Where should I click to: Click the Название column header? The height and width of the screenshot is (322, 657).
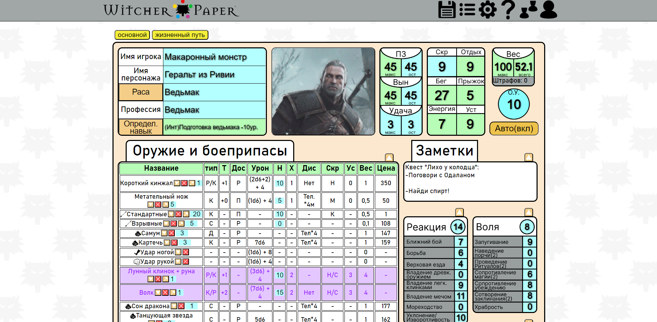[161, 168]
